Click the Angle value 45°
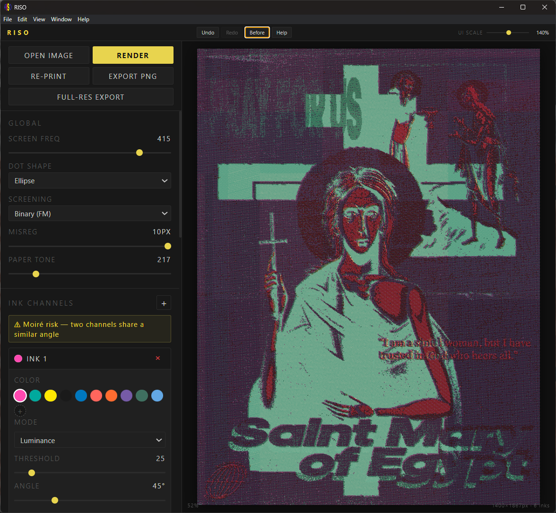556x513 pixels. click(x=158, y=486)
